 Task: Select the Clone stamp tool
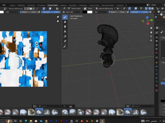[65, 31]
